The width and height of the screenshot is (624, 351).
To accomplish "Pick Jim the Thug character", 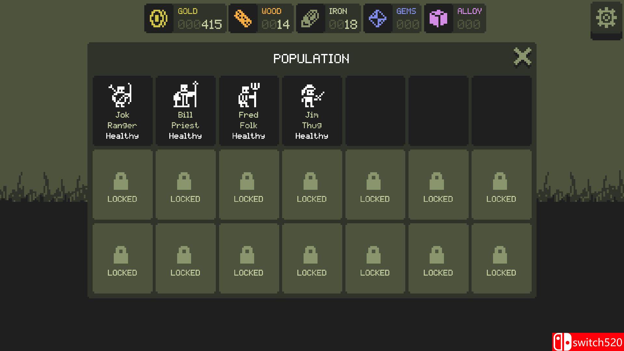I will click(x=312, y=111).
